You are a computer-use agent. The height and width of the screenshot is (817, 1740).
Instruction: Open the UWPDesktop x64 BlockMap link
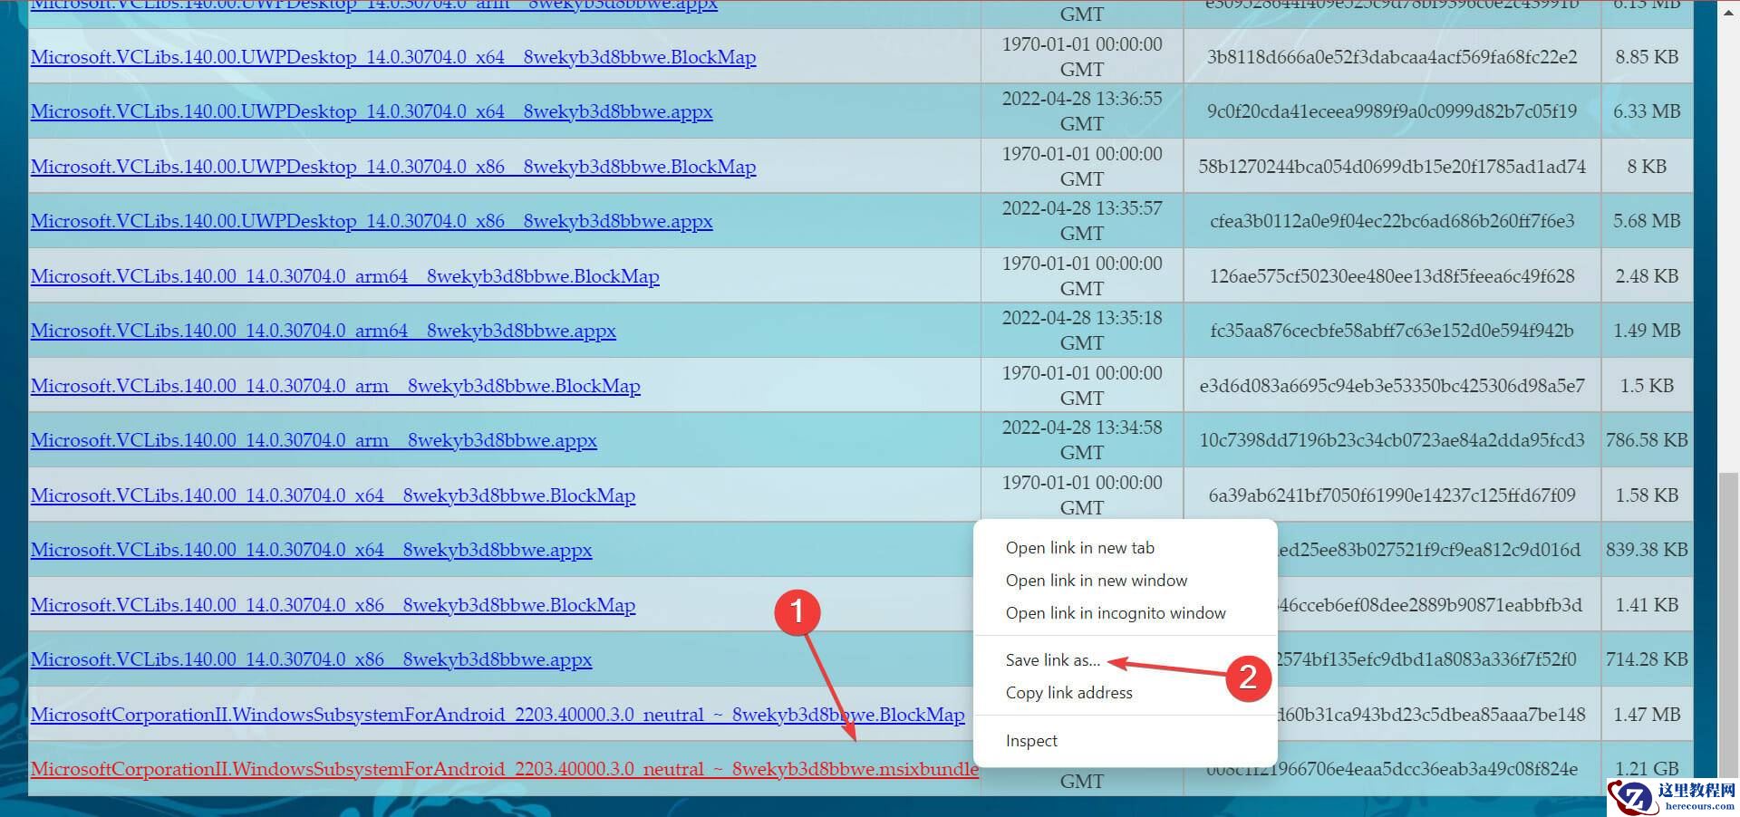pos(393,57)
